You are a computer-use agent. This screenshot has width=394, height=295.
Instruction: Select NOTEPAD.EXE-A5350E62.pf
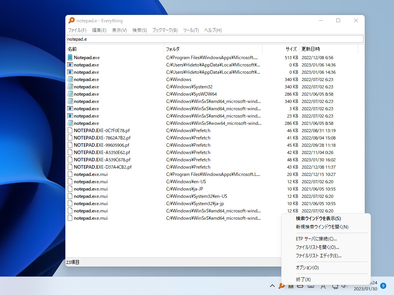[x=102, y=152]
